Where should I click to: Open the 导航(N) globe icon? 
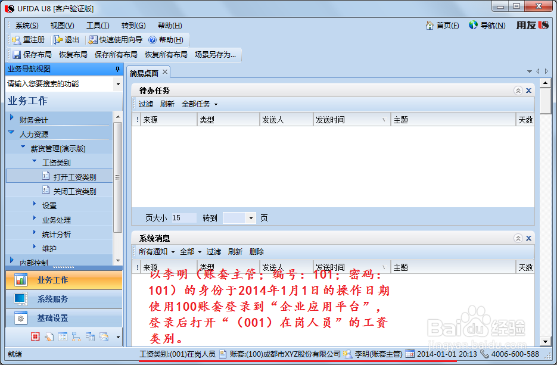pyautogui.click(x=473, y=25)
